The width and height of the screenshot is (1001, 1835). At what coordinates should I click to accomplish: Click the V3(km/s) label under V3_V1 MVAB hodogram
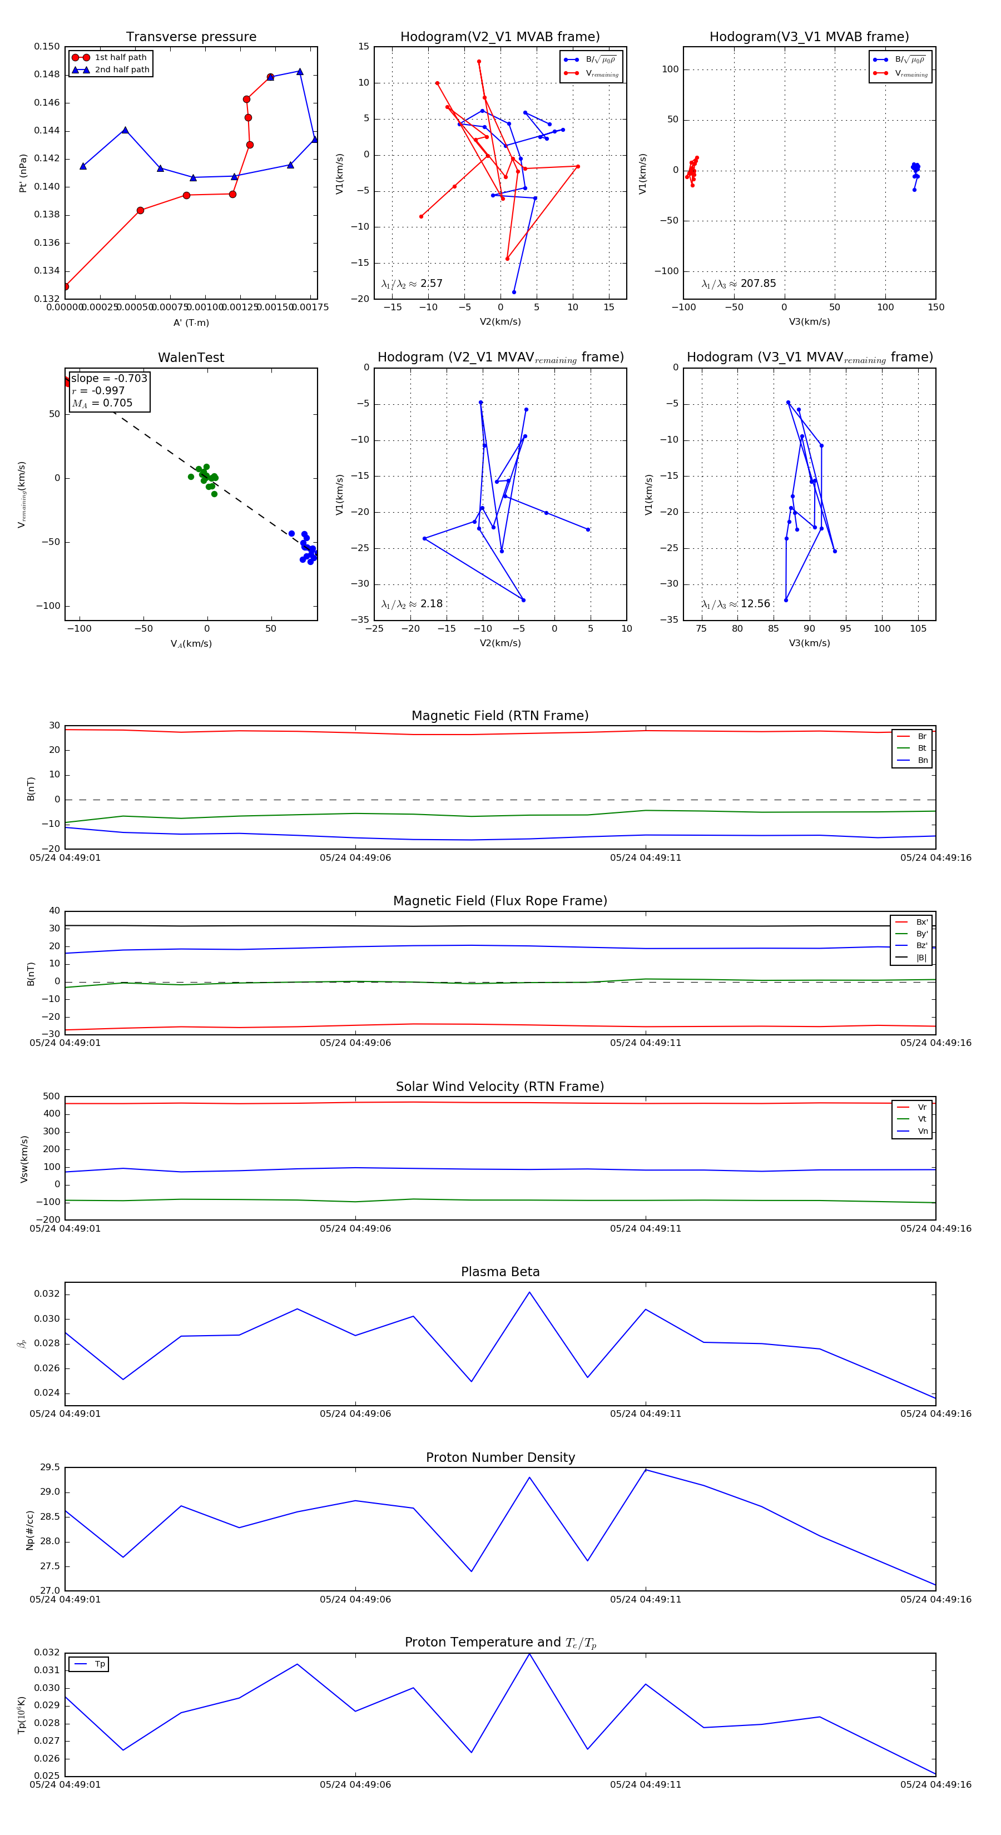pos(809,322)
